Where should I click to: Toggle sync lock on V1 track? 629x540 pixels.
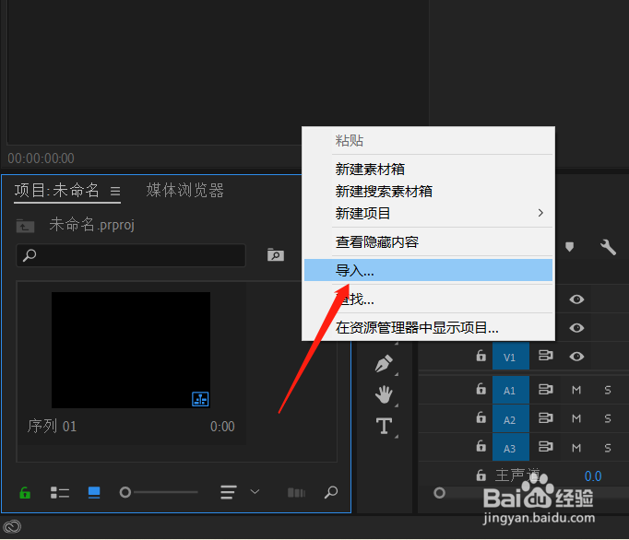pyautogui.click(x=546, y=356)
